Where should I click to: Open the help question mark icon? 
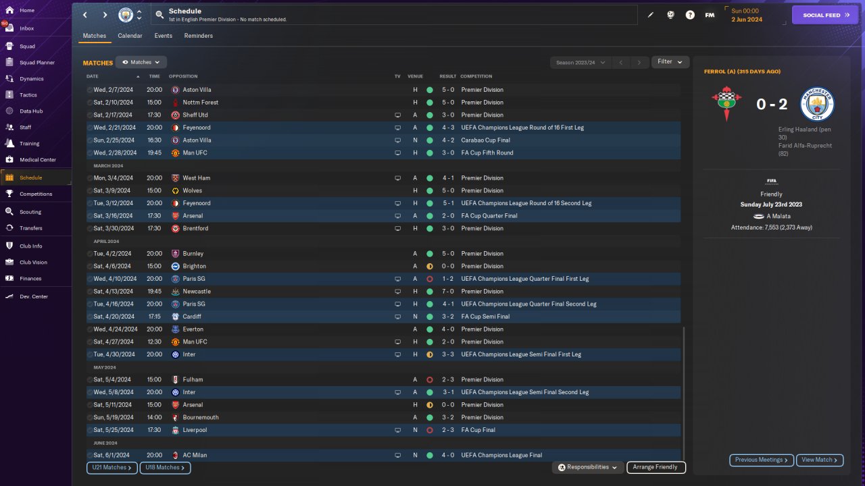coord(690,15)
